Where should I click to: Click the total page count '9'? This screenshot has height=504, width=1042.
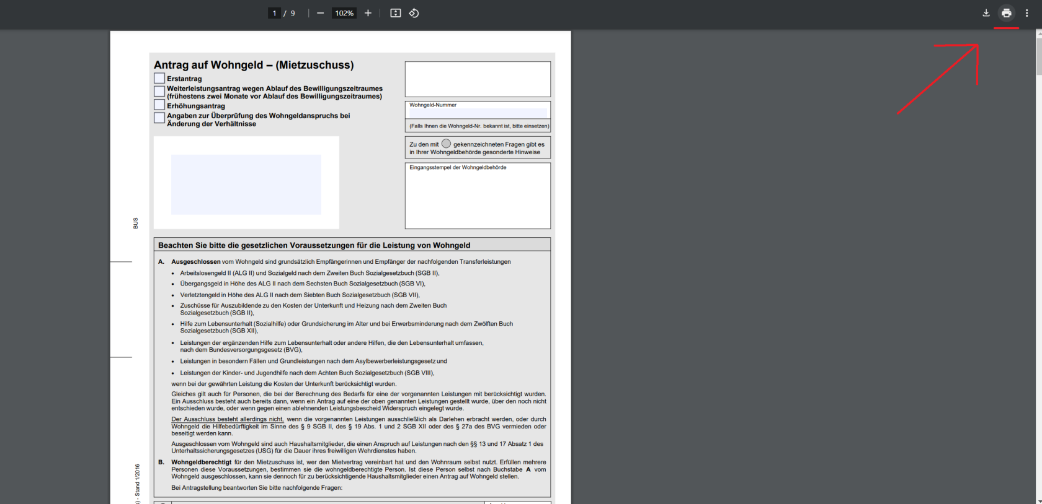pyautogui.click(x=293, y=13)
